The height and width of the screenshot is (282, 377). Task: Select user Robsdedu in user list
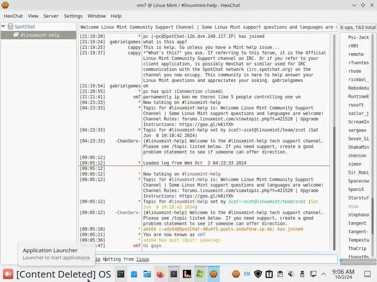[358, 88]
